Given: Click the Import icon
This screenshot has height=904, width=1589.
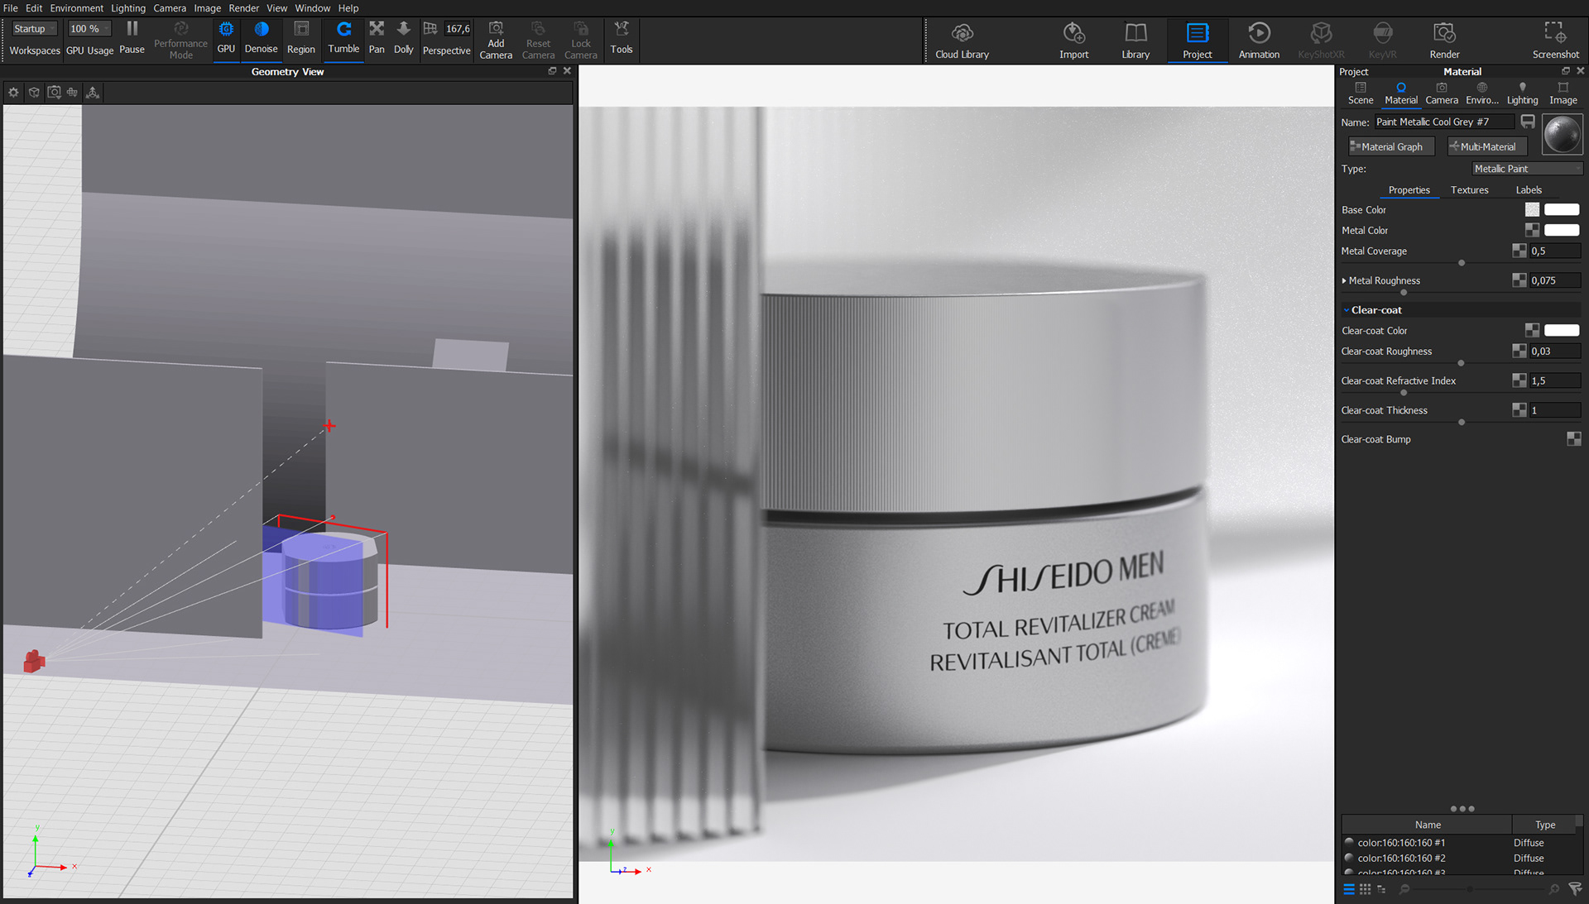Looking at the screenshot, I should click(x=1073, y=41).
